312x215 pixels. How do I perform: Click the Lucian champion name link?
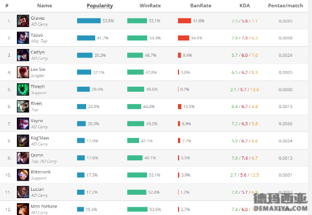(x=37, y=189)
